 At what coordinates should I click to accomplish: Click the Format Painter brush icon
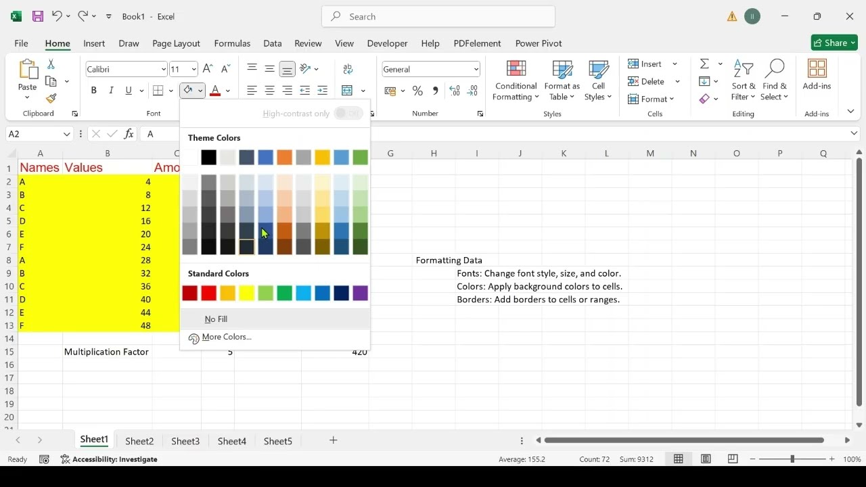click(51, 98)
